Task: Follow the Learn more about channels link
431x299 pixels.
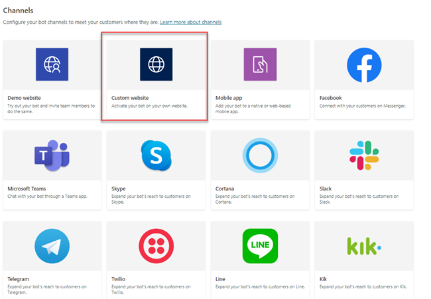Action: click(x=191, y=22)
